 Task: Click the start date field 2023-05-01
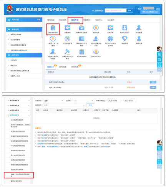coord(114,101)
